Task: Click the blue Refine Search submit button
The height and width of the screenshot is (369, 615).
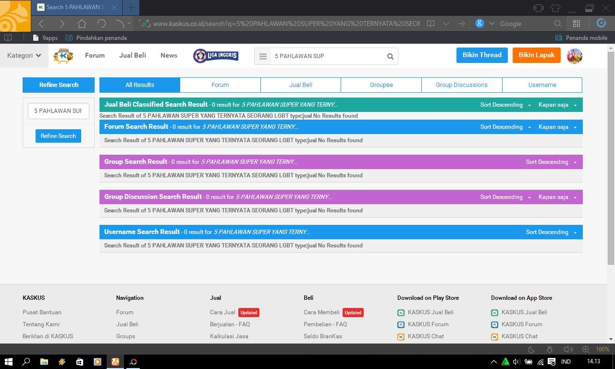Action: click(58, 136)
